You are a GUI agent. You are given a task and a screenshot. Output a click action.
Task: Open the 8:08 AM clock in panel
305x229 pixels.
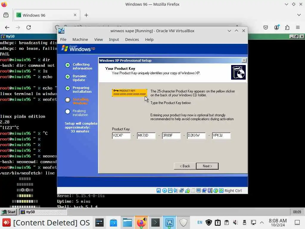(278, 222)
